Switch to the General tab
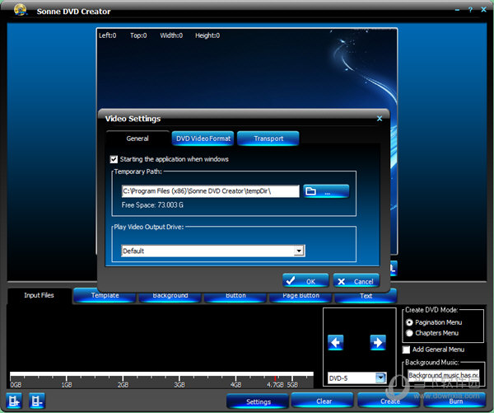 pyautogui.click(x=137, y=138)
